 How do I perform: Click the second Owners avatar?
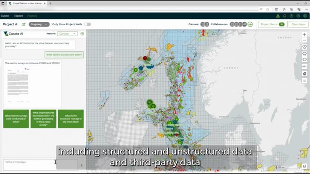(x=207, y=24)
